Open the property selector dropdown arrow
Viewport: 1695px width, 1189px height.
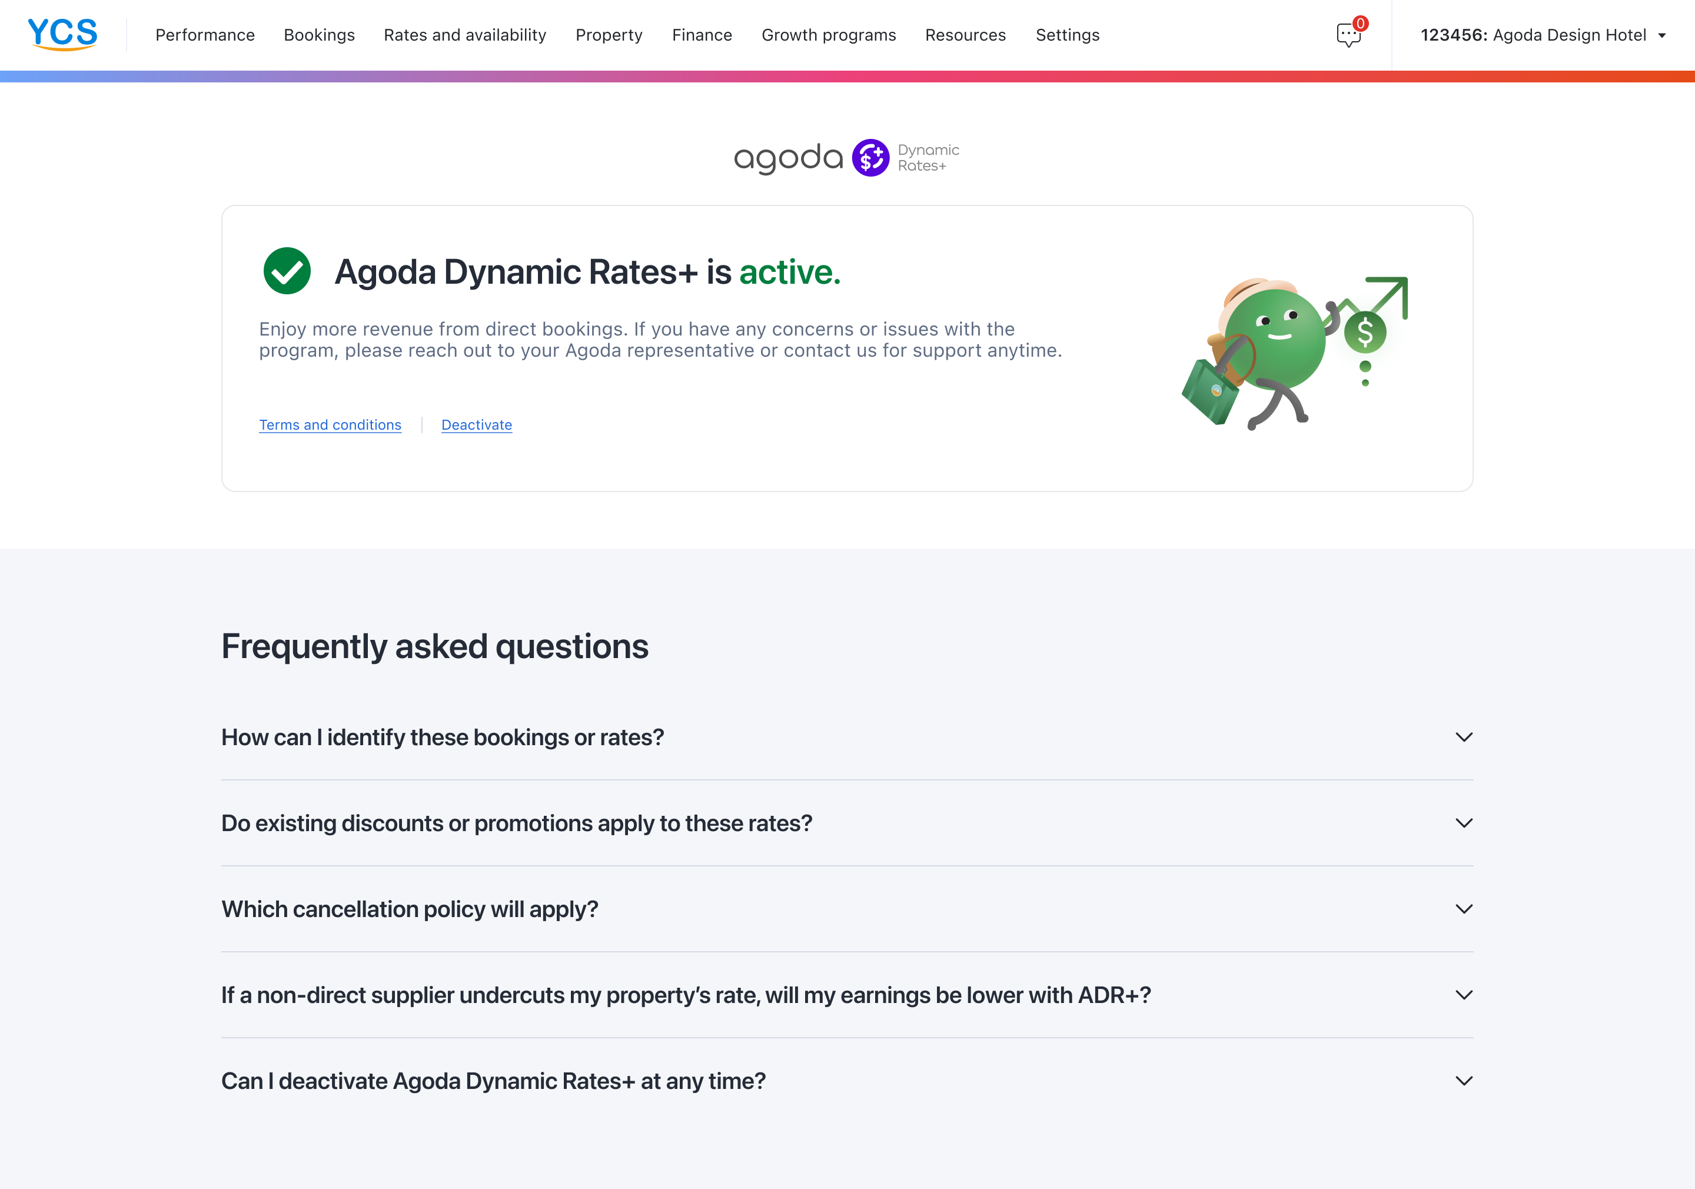(x=1662, y=35)
